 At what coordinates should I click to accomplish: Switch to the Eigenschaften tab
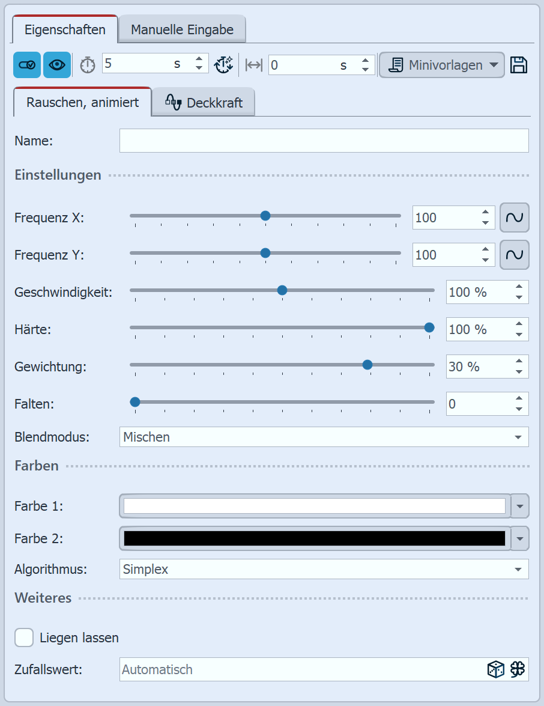65,29
